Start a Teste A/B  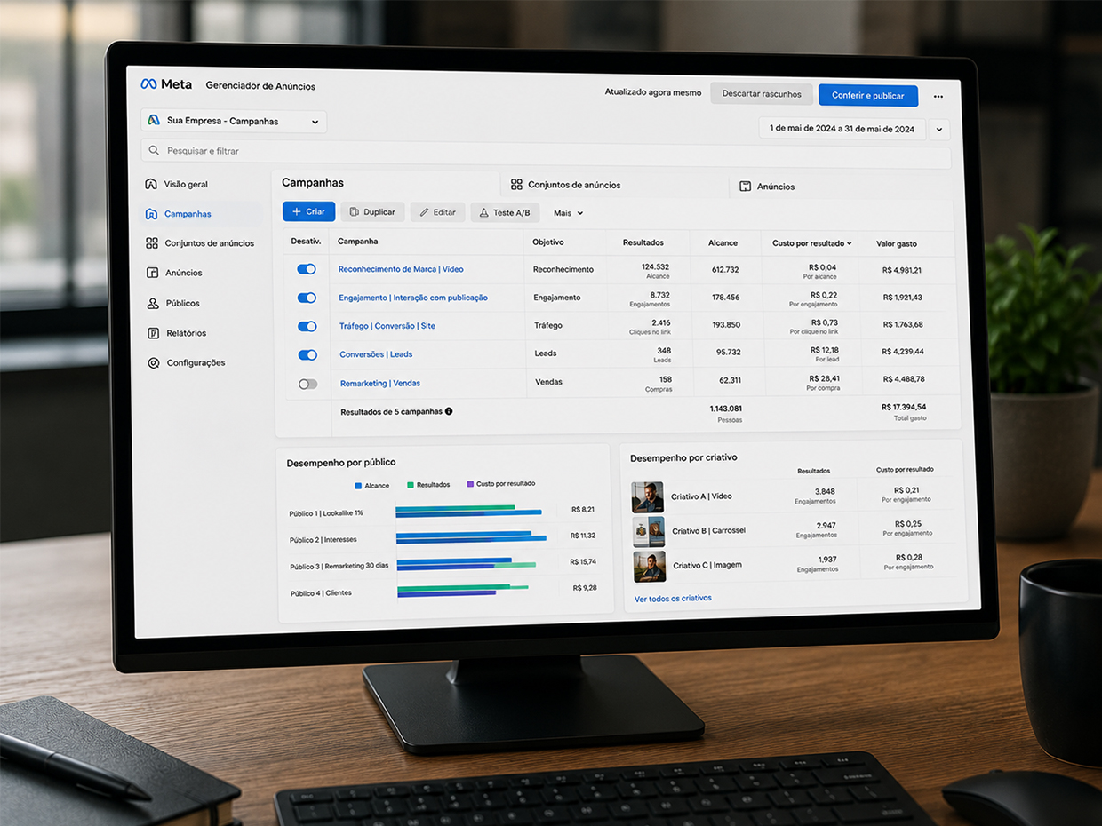505,213
